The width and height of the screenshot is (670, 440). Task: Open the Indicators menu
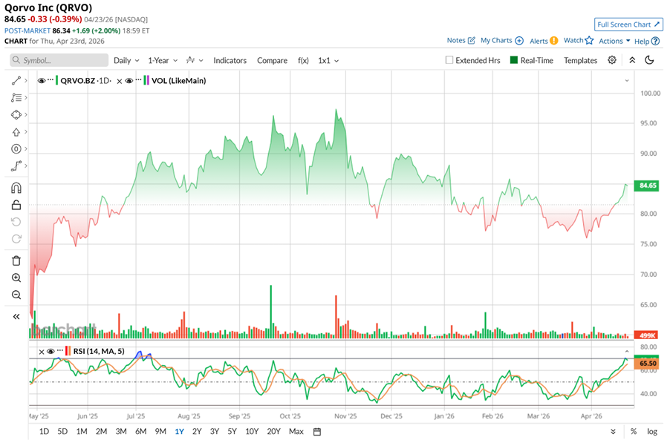(230, 61)
